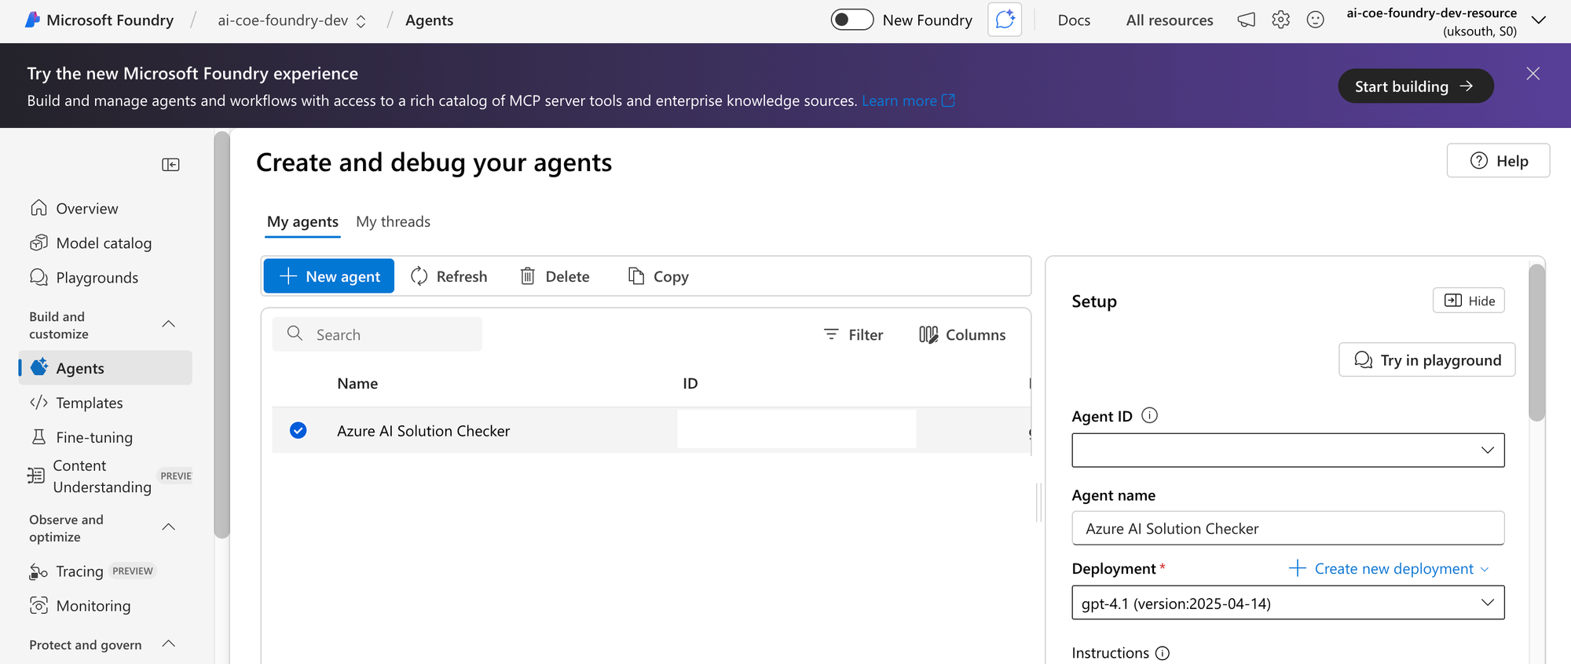Open the feedback smiley face icon
1571x664 pixels.
point(1315,20)
